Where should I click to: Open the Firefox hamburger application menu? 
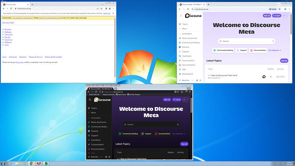click(190, 92)
